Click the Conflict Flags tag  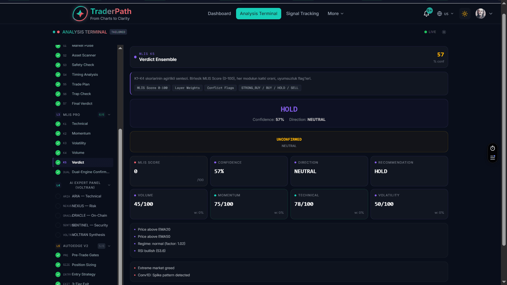coord(220,88)
